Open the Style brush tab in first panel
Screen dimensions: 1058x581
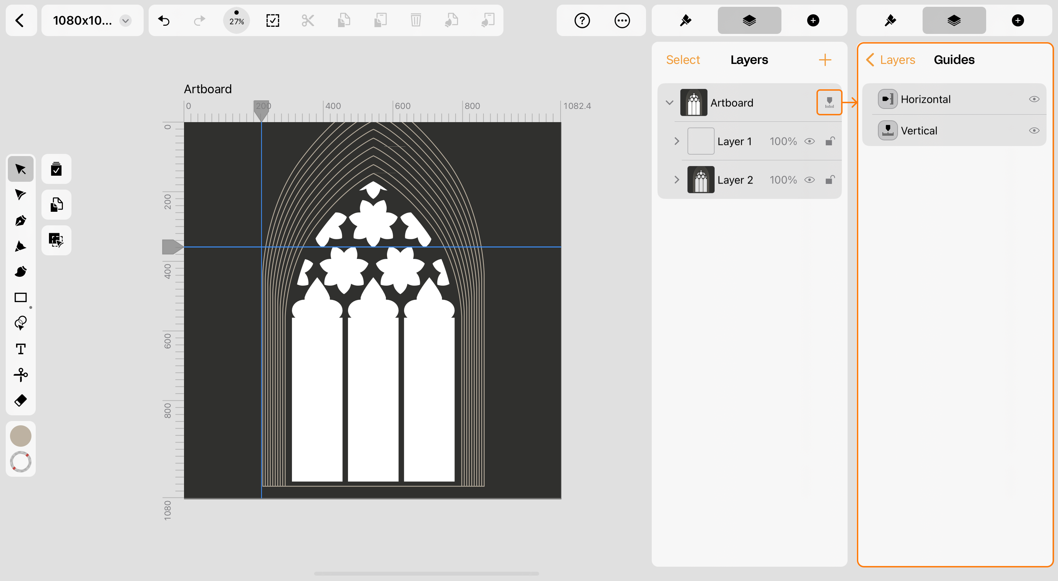pos(685,20)
